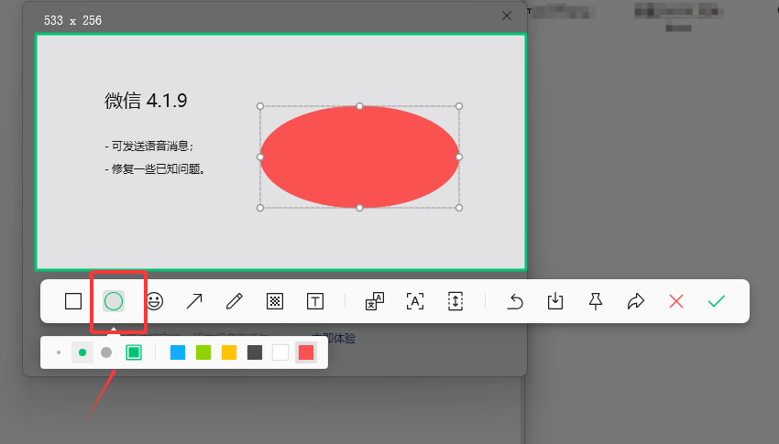The width and height of the screenshot is (779, 444).
Task: Select the text annotation tool
Action: [315, 301]
